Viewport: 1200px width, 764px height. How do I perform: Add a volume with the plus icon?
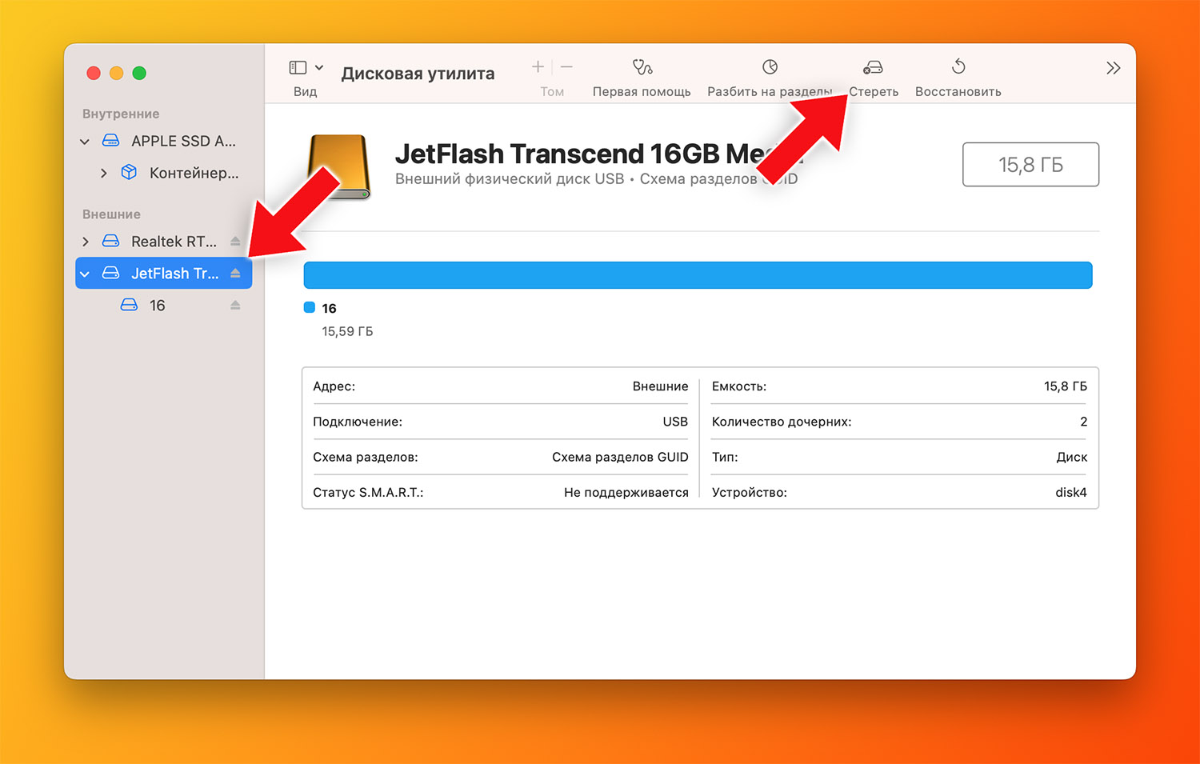click(x=538, y=67)
